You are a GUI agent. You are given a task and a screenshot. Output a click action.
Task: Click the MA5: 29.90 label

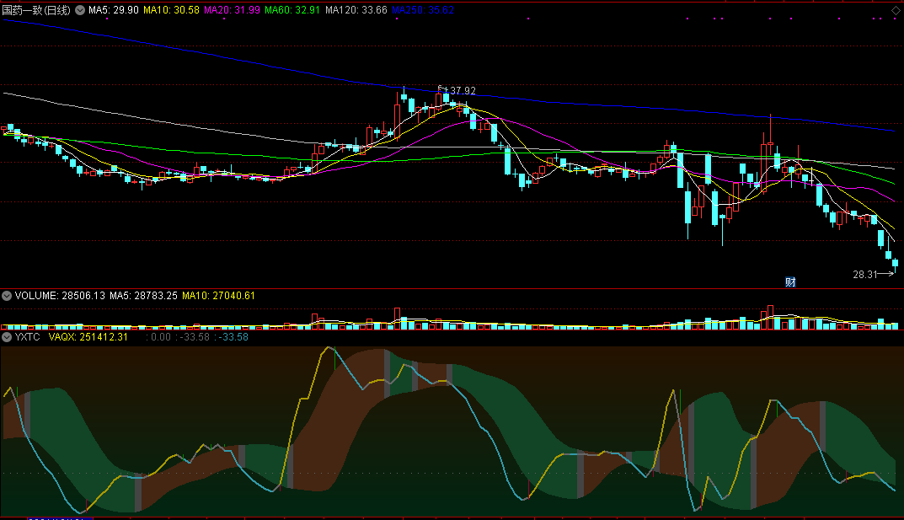point(114,10)
